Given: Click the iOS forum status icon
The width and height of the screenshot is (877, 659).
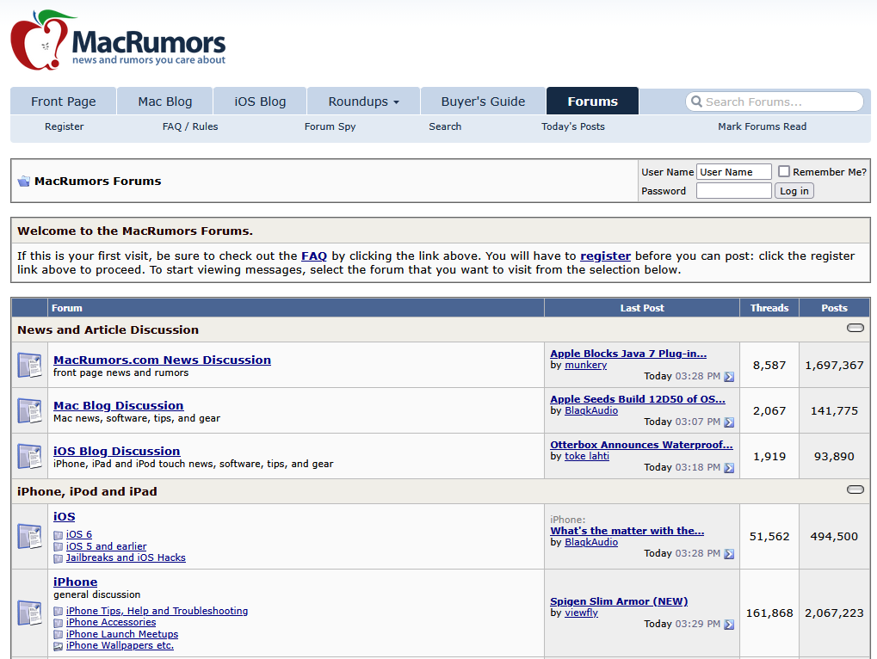Looking at the screenshot, I should tap(29, 536).
